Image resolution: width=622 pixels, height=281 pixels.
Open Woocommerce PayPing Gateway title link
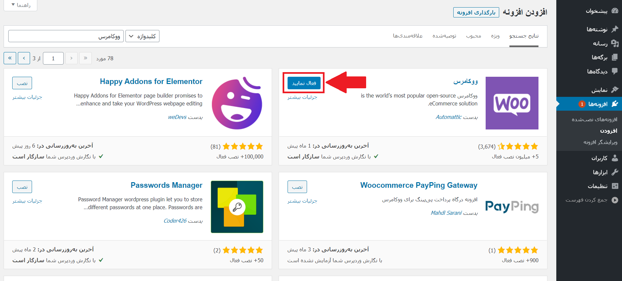click(419, 185)
